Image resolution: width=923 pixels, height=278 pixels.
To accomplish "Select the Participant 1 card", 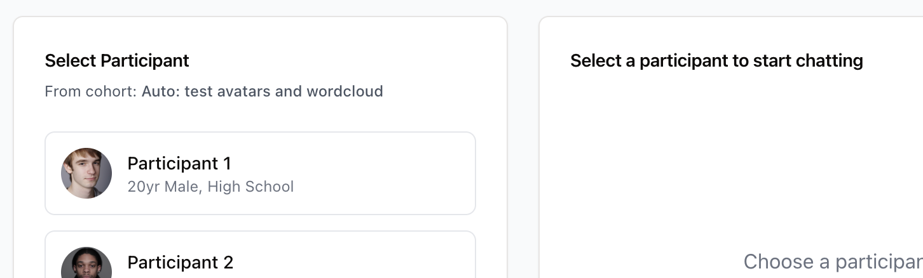I will coord(260,173).
